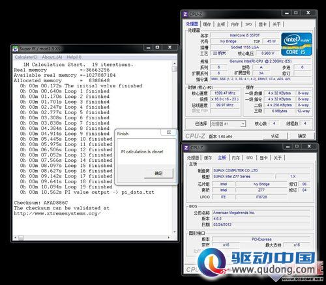Image resolution: width=326 pixels, height=285 pixels.
Task: Open the 处理器 #1 selection dropdown
Action: tap(228, 124)
